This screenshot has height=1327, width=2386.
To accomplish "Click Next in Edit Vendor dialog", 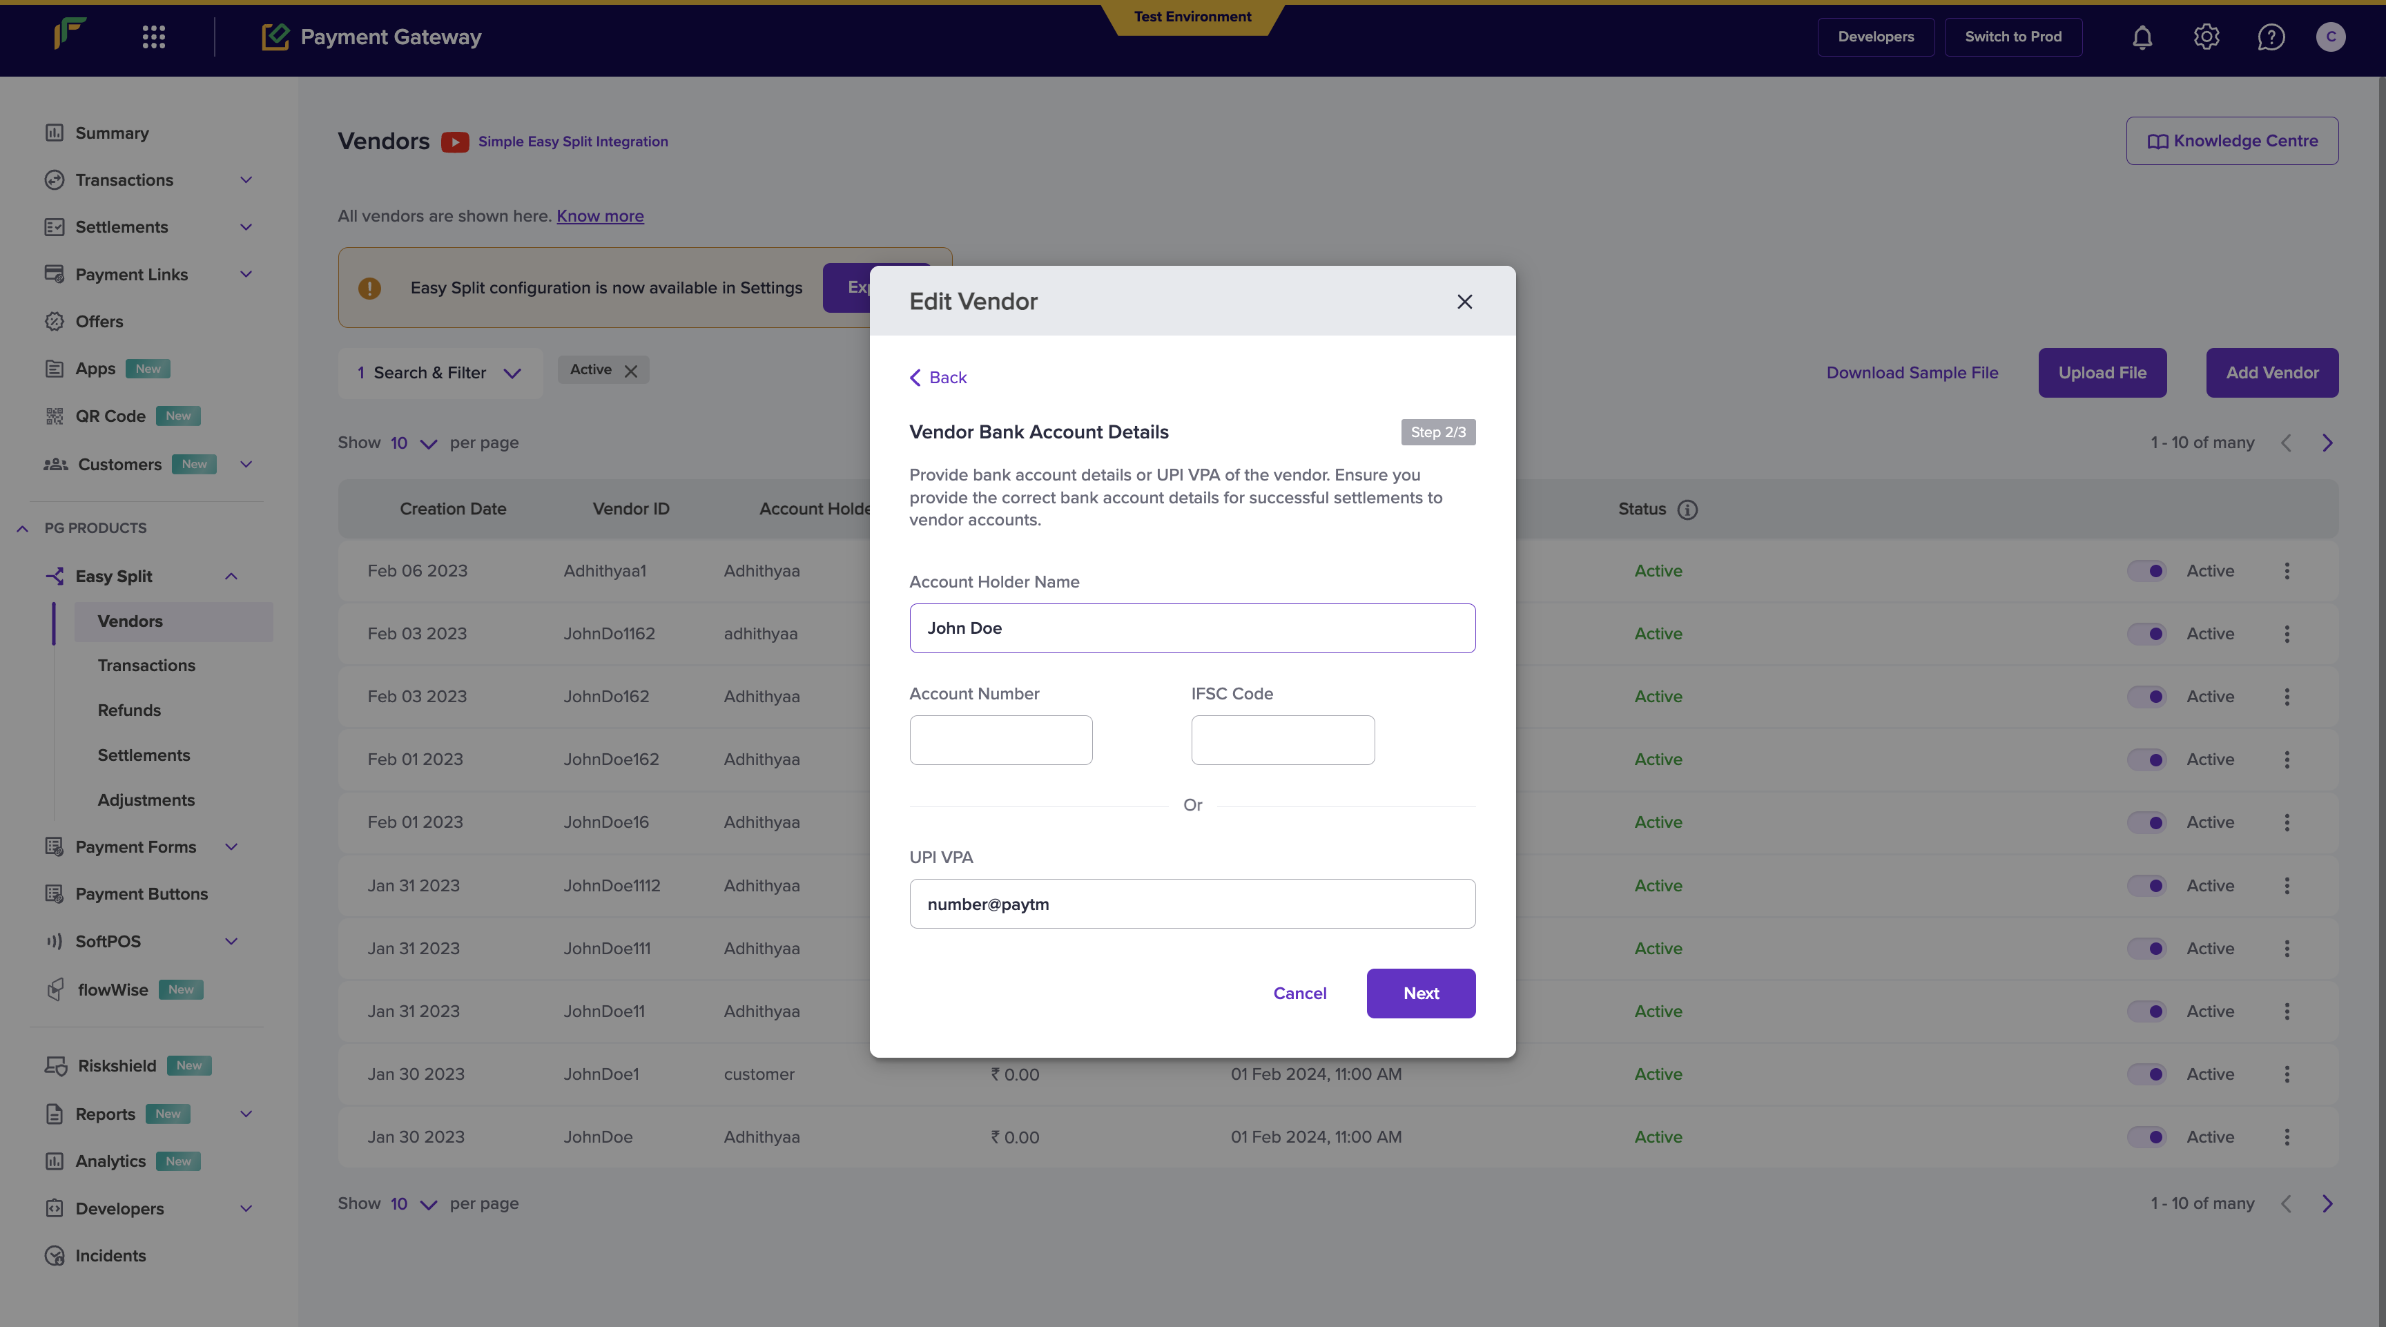I will [x=1420, y=993].
